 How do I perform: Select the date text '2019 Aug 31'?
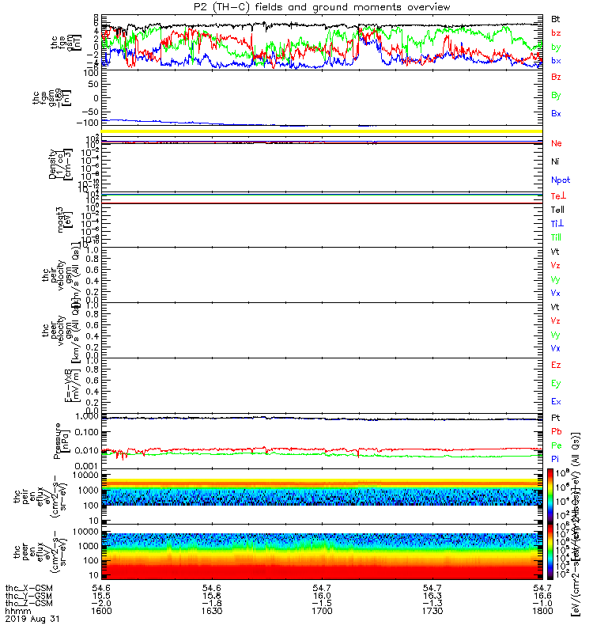[32, 619]
